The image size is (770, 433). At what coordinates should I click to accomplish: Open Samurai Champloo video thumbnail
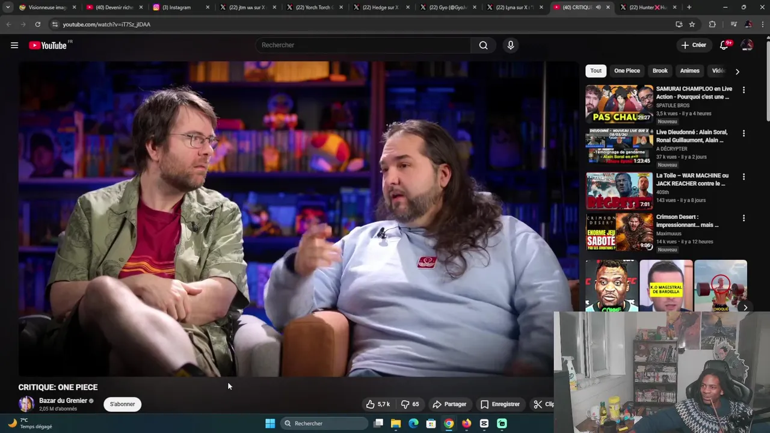pos(619,103)
